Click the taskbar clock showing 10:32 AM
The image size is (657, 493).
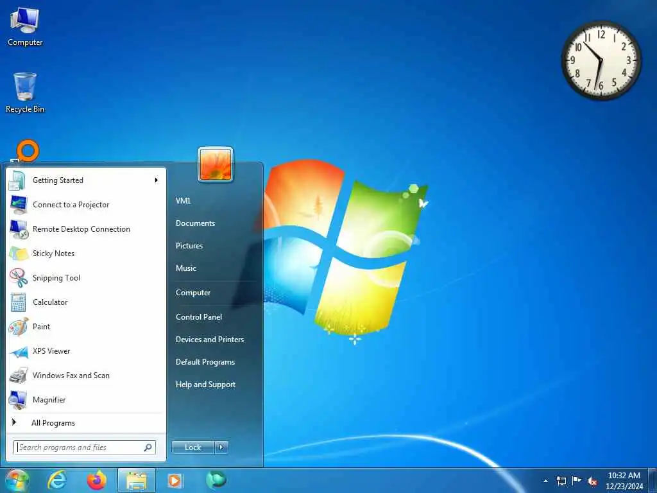pyautogui.click(x=624, y=481)
